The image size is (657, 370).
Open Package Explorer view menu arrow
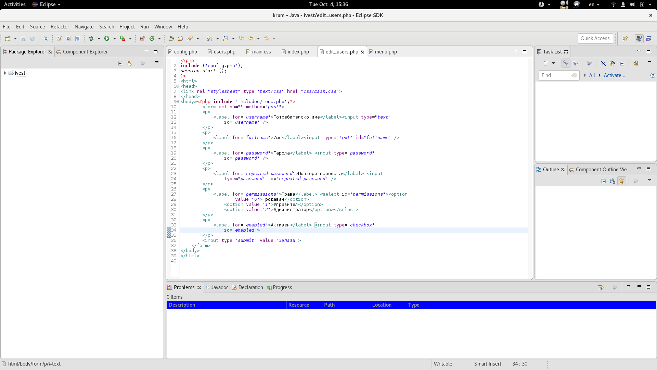pyautogui.click(x=156, y=62)
